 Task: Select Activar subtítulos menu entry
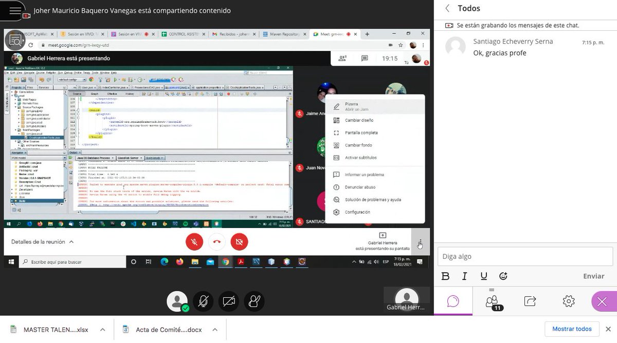[375, 158]
